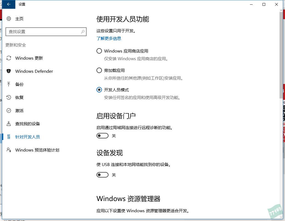This screenshot has height=221, width=285.
Task: Click the find my device icon
Action: [8, 124]
